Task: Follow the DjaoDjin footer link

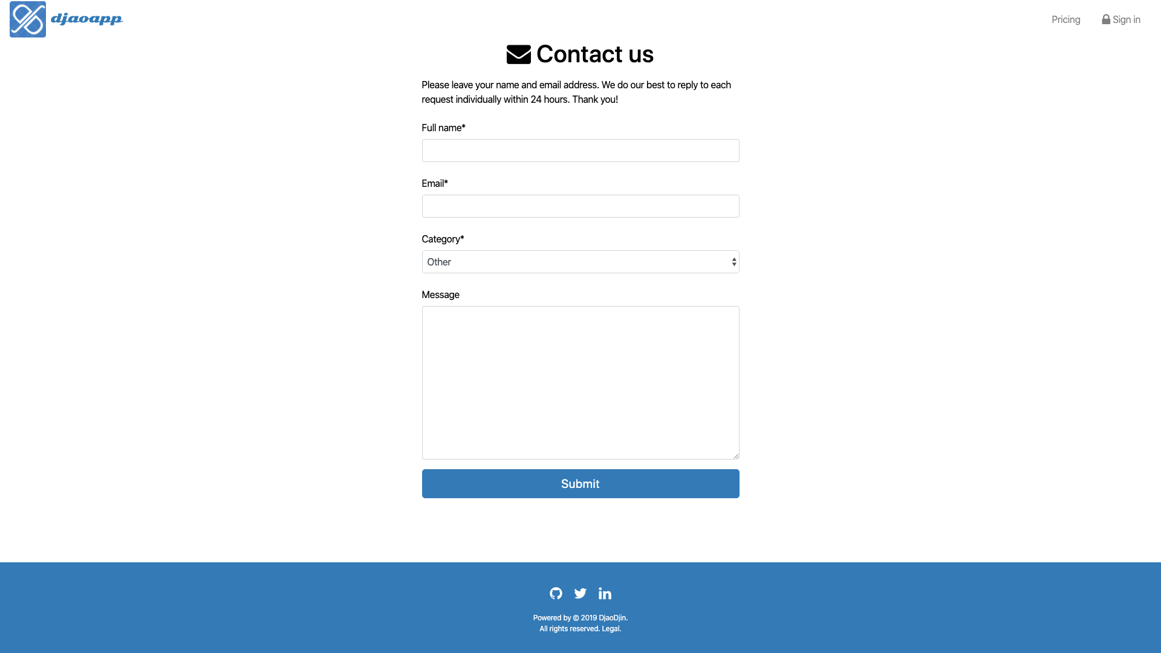Action: pyautogui.click(x=612, y=618)
